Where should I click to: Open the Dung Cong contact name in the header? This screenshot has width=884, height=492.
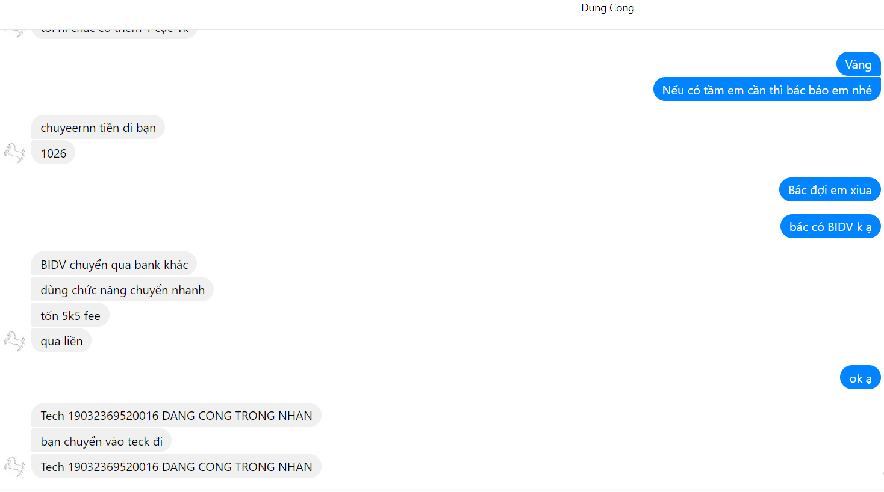(607, 8)
